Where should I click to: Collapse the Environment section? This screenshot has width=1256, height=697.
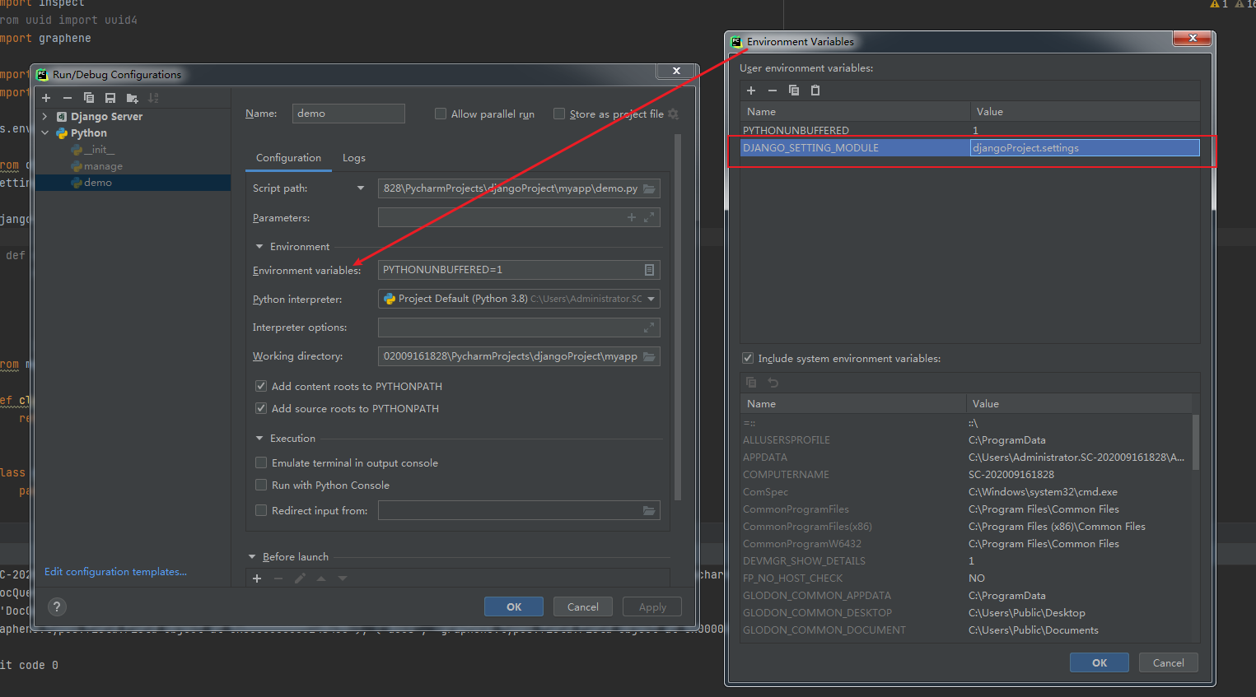259,247
